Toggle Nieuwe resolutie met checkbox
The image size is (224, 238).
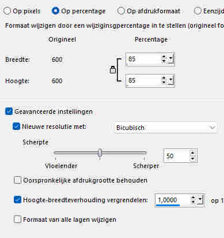pos(16,127)
